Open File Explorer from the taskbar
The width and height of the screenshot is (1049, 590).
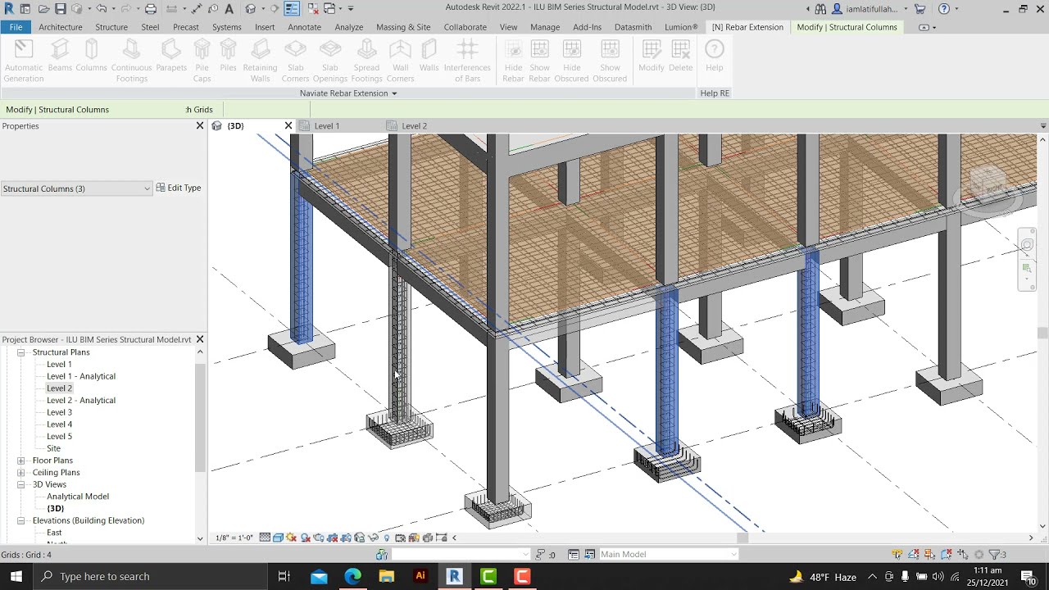[386, 576]
